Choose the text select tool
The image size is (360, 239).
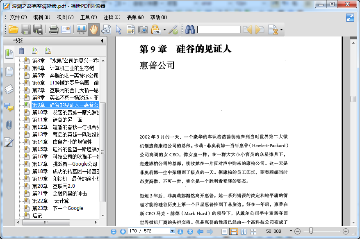click(131, 30)
